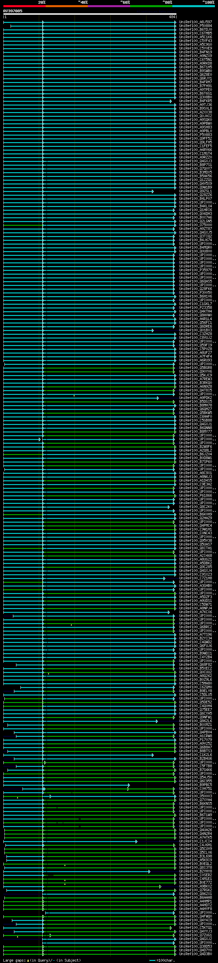Select hit label UniRef100_C6T5N1

196,59
